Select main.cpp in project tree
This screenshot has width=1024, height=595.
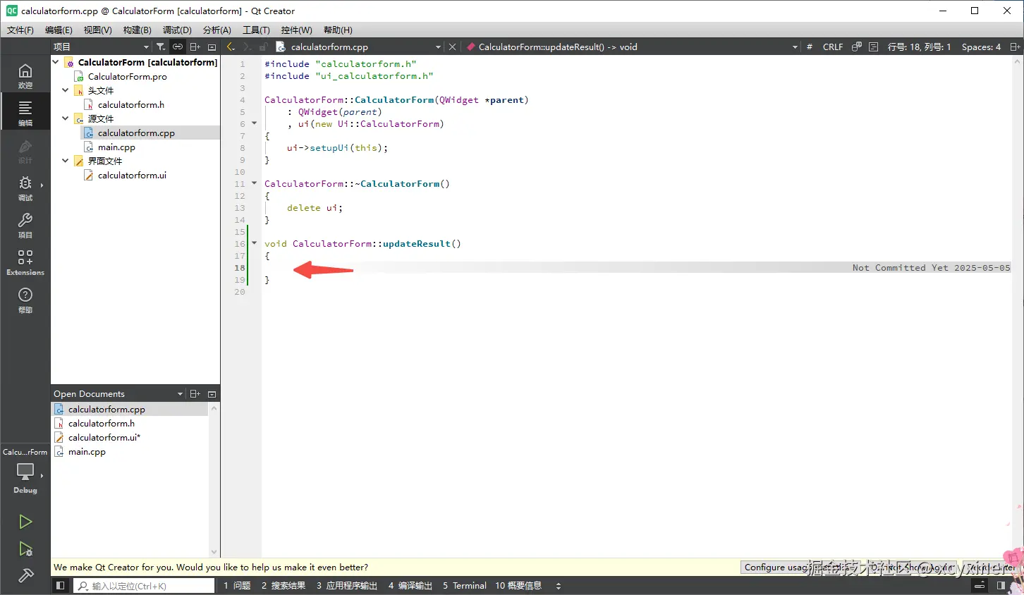click(116, 147)
